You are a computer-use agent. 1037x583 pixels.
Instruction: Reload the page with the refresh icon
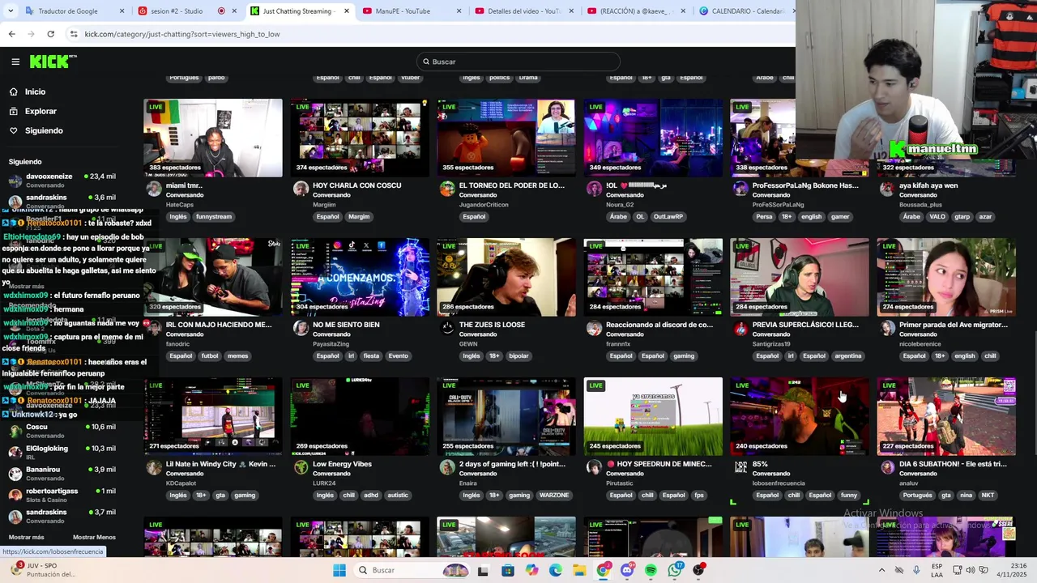click(50, 34)
